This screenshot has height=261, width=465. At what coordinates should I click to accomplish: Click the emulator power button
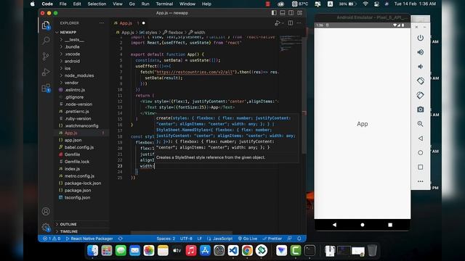420,38
